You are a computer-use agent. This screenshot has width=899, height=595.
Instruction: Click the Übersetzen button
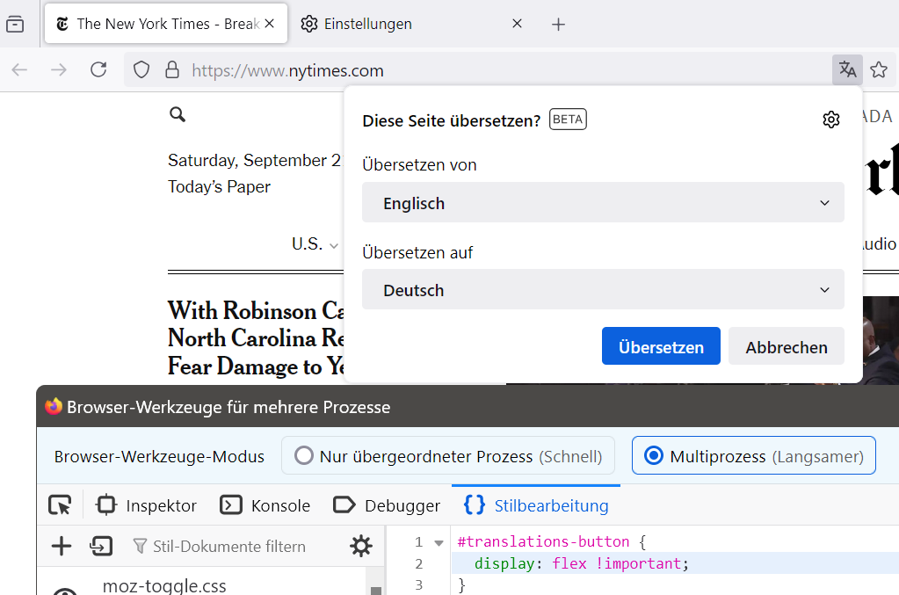tap(661, 347)
